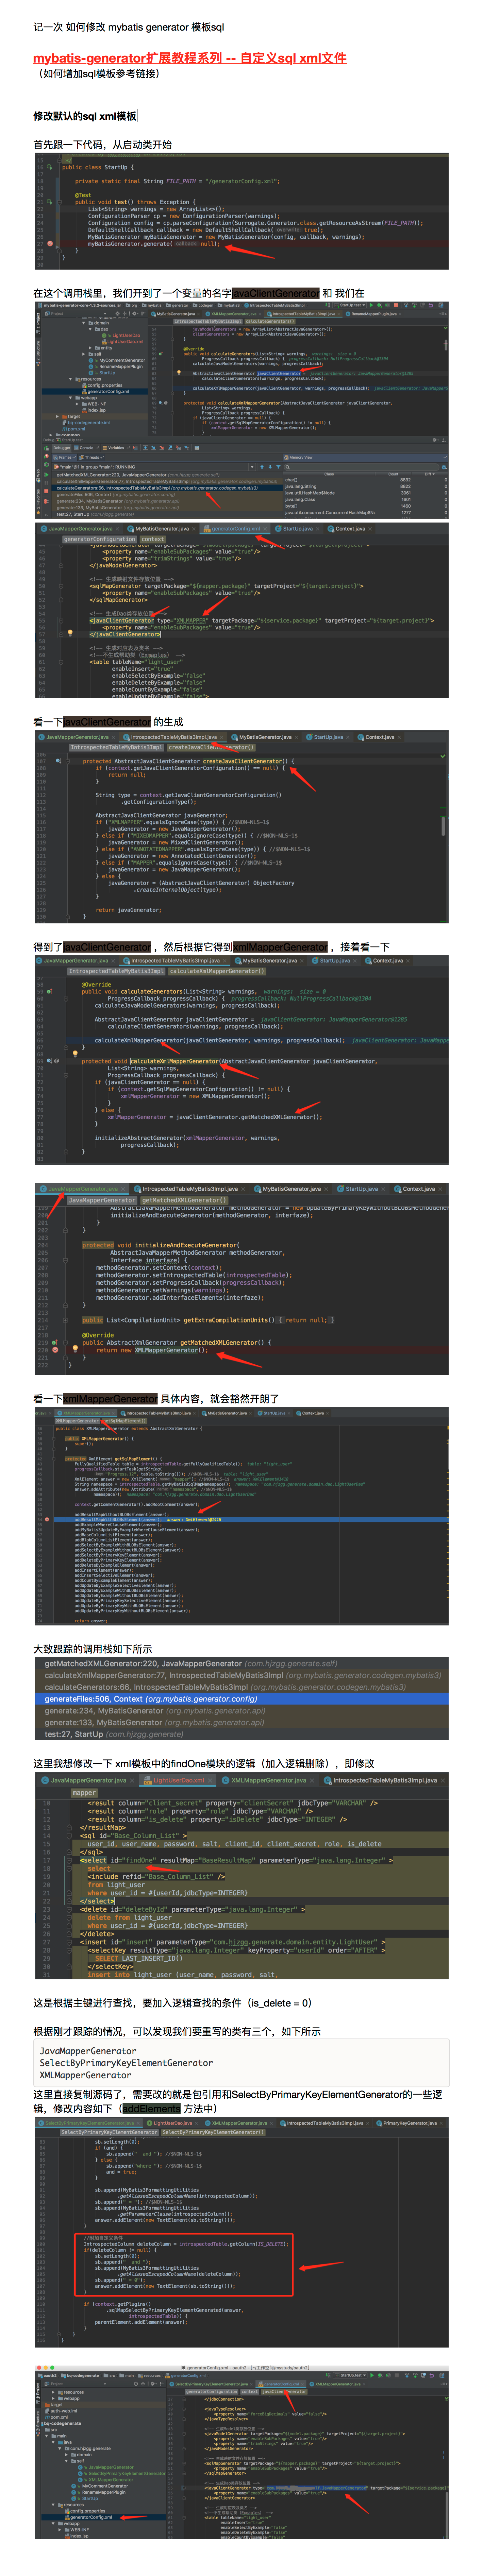The image size is (483, 2576).
Task: Select the heading text 修改默认的sql xml模板
Action: click(85, 116)
